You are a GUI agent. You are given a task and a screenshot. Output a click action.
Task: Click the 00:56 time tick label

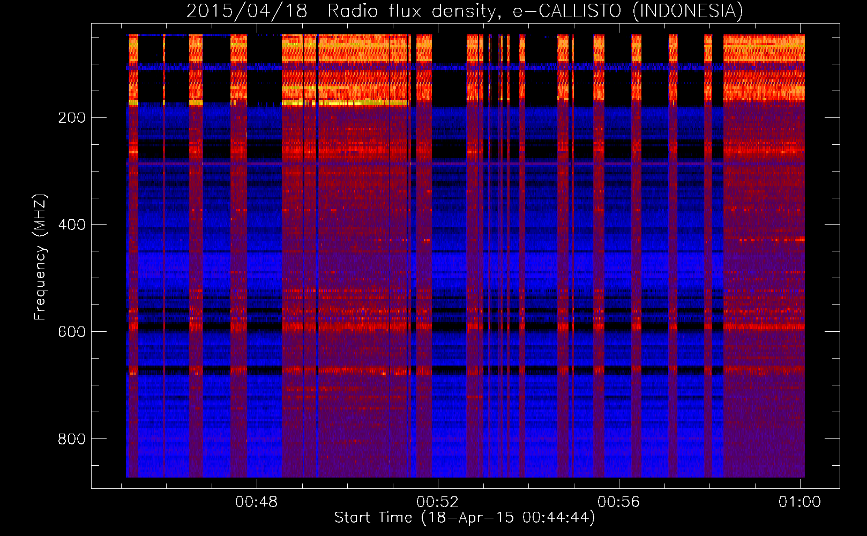tap(619, 502)
